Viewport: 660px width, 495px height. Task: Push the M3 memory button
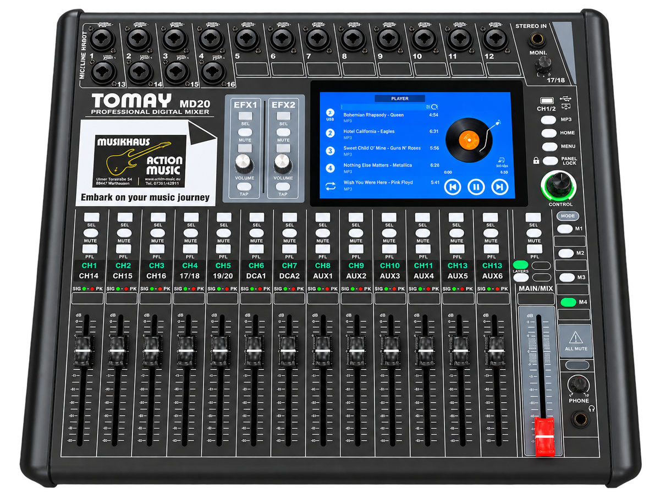click(568, 277)
